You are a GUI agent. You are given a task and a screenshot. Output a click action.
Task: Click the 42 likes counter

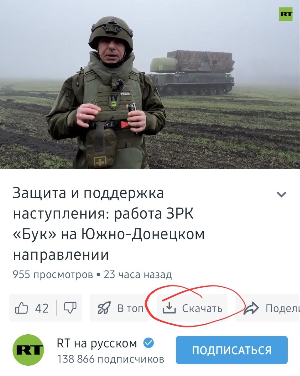(42, 308)
